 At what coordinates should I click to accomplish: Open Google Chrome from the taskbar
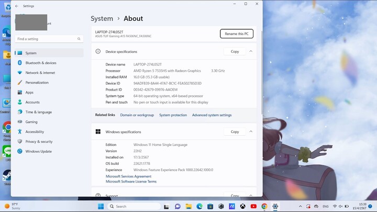point(264,206)
